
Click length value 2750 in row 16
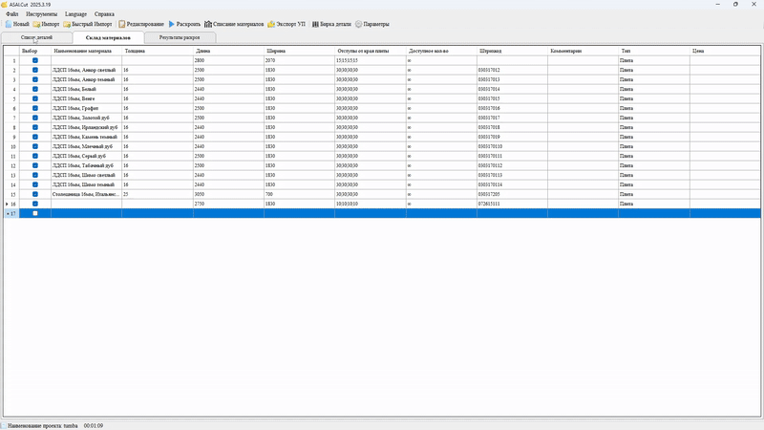[228, 204]
